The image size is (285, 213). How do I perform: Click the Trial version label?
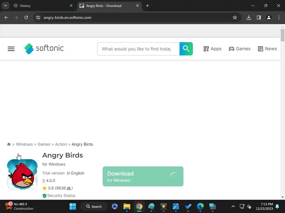pyautogui.click(x=53, y=173)
